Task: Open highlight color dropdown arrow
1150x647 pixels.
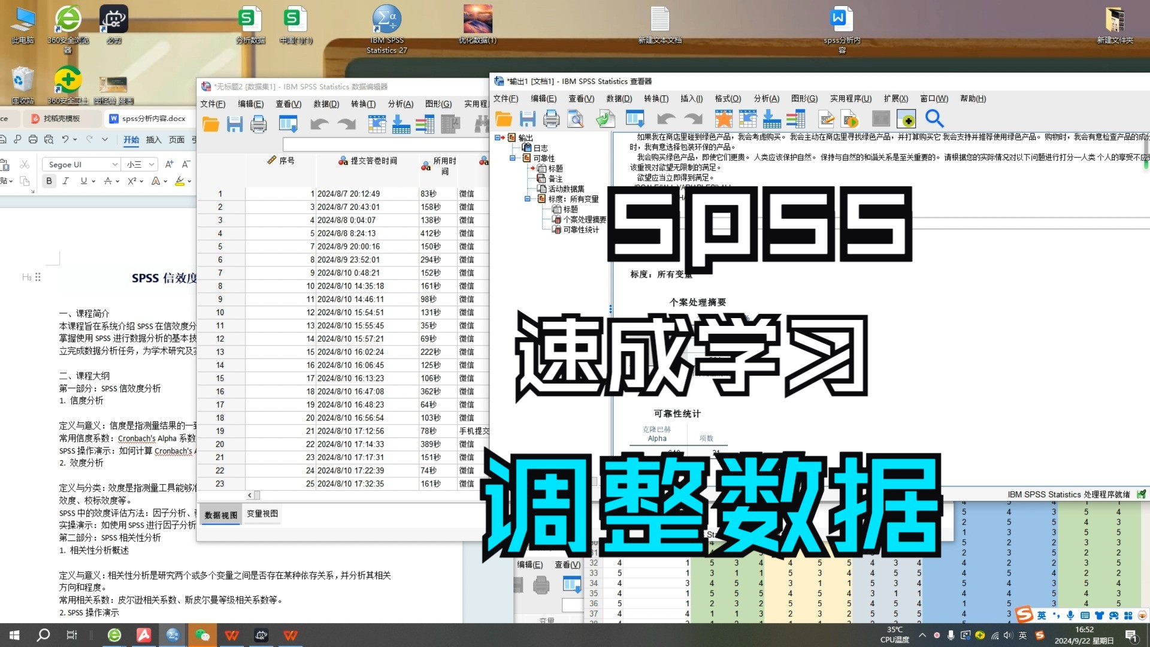Action: pos(189,182)
